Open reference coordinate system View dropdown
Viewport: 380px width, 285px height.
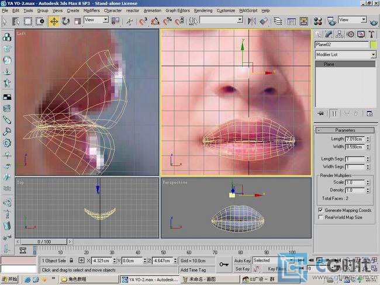(x=96, y=20)
